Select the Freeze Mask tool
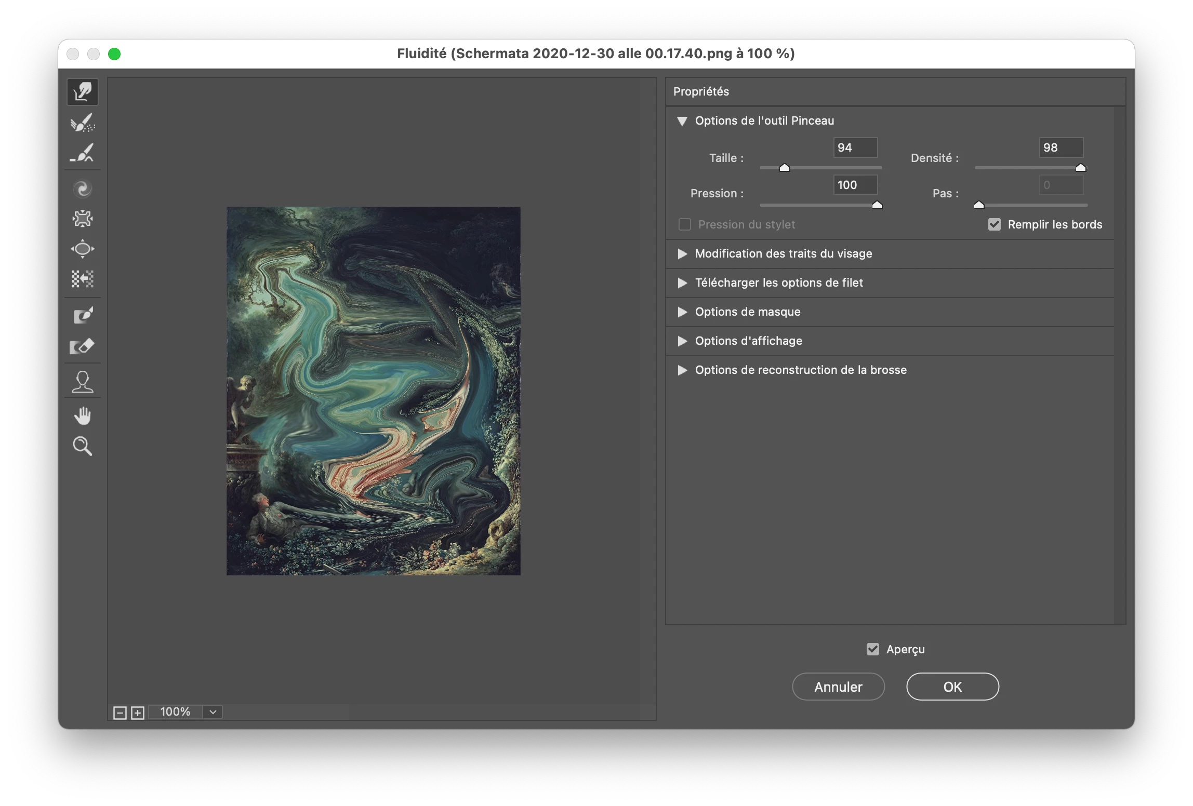Viewport: 1193px width, 806px height. coord(83,315)
